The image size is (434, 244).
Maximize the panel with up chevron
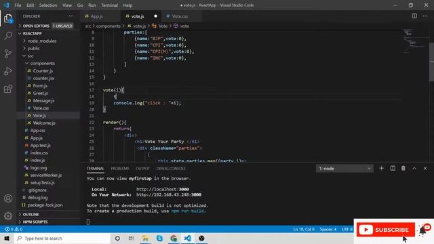(414, 168)
